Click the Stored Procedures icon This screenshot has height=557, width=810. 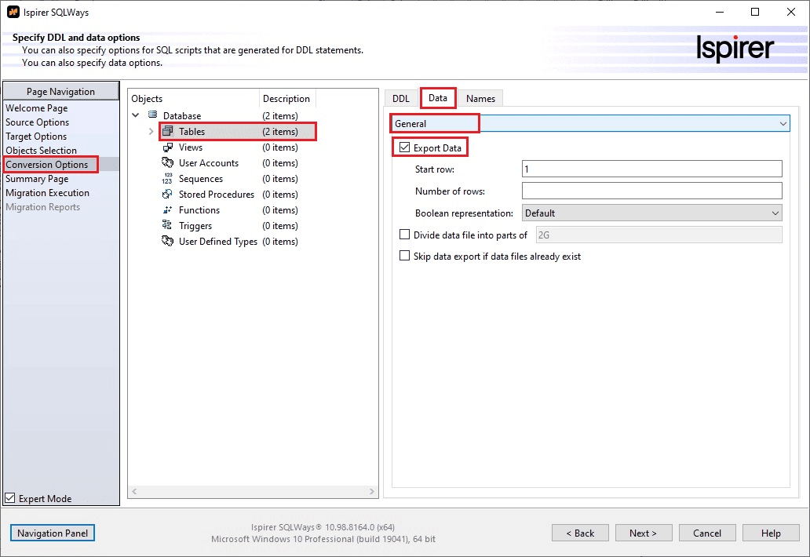tap(167, 195)
